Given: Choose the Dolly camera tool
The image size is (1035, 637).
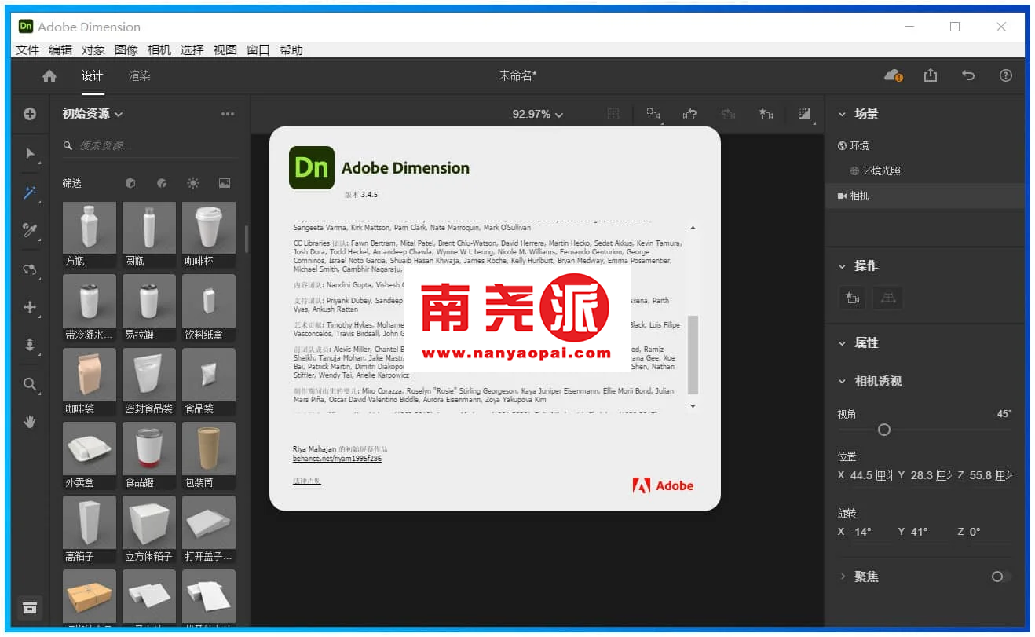Looking at the screenshot, I should 30,345.
